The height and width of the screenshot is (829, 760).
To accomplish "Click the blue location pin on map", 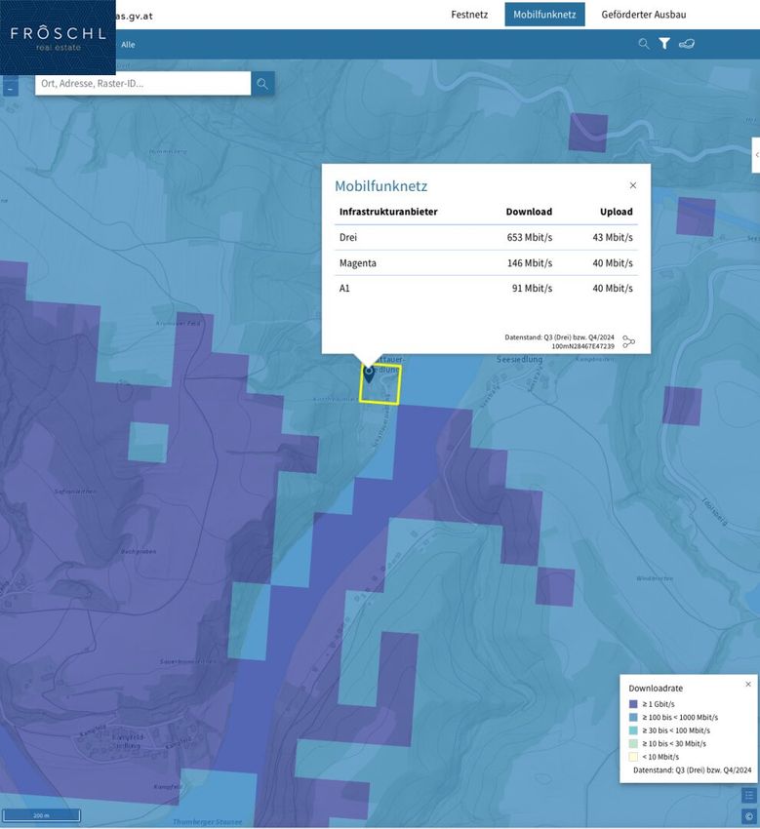I will pyautogui.click(x=370, y=374).
